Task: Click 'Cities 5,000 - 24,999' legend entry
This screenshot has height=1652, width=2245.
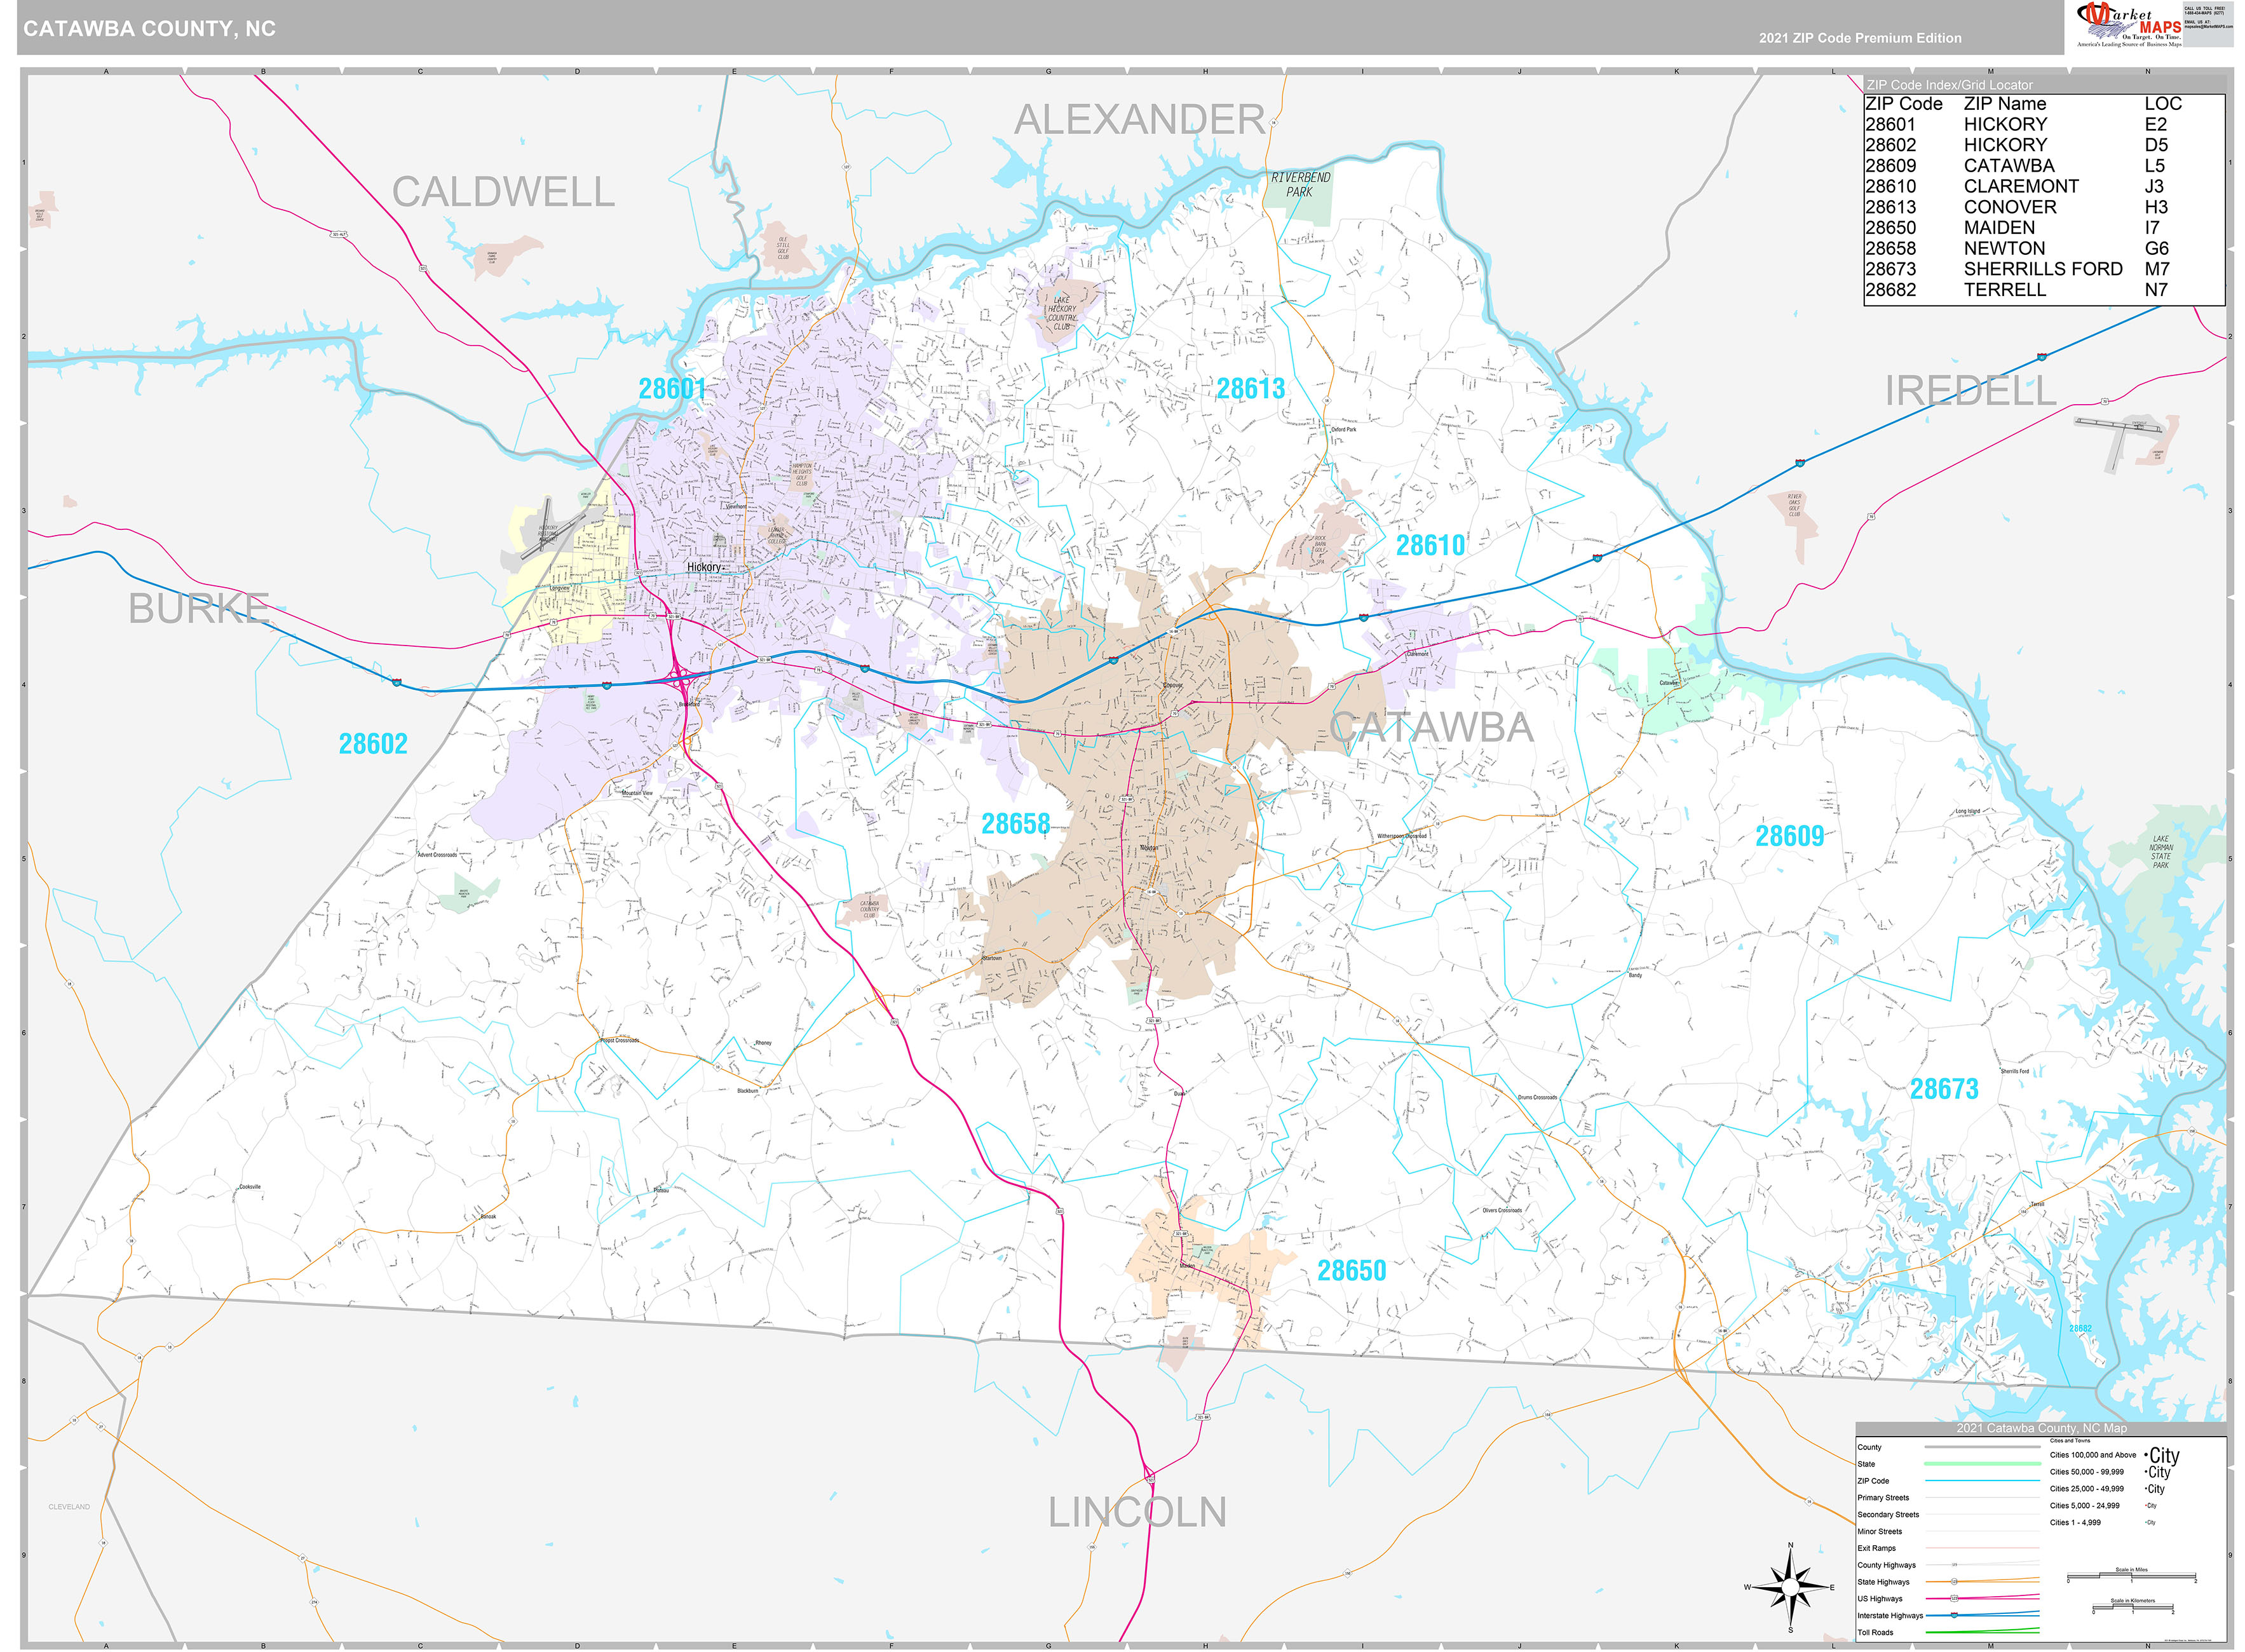Action: click(2085, 1506)
